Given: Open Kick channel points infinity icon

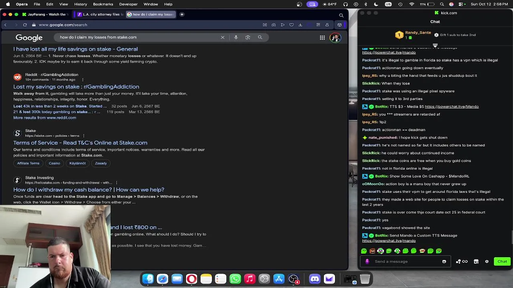Looking at the screenshot, I should [465, 262].
